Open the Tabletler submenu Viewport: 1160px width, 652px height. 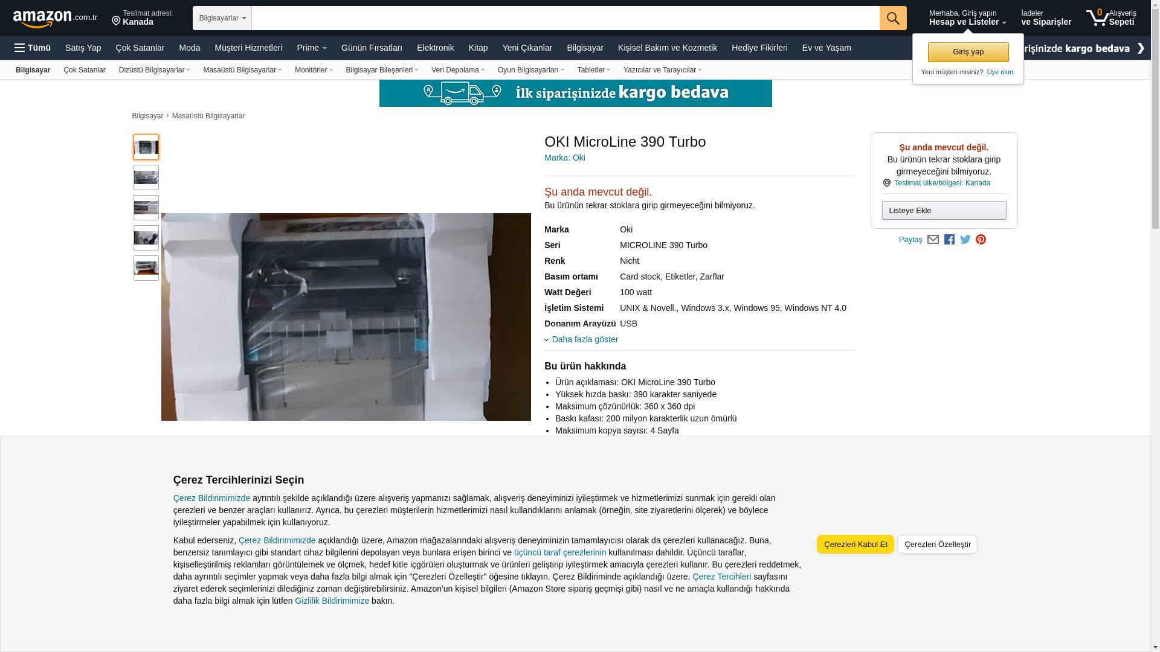click(593, 70)
